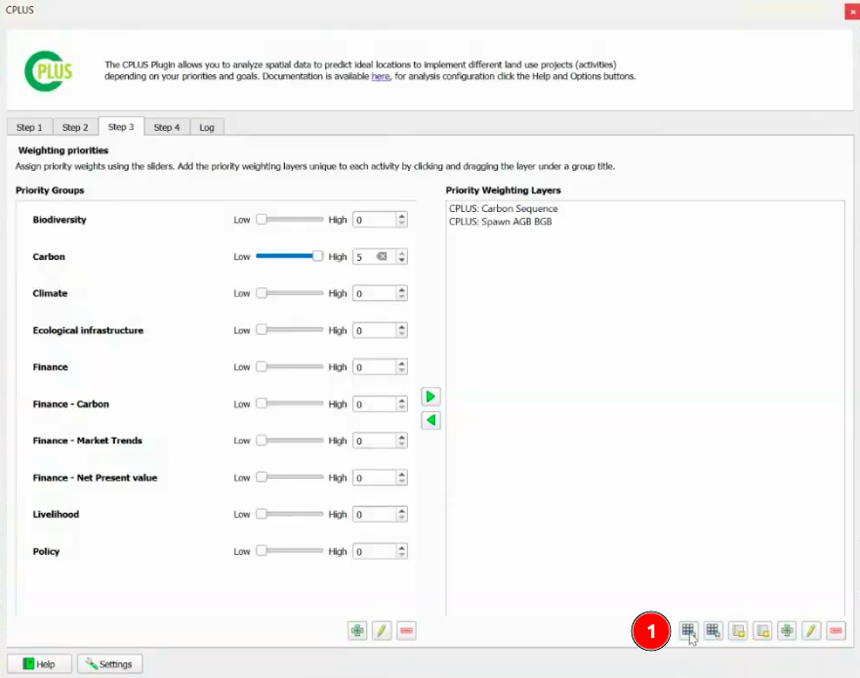The width and height of the screenshot is (860, 678).
Task: Add a new priority group with green plus
Action: pyautogui.click(x=357, y=631)
